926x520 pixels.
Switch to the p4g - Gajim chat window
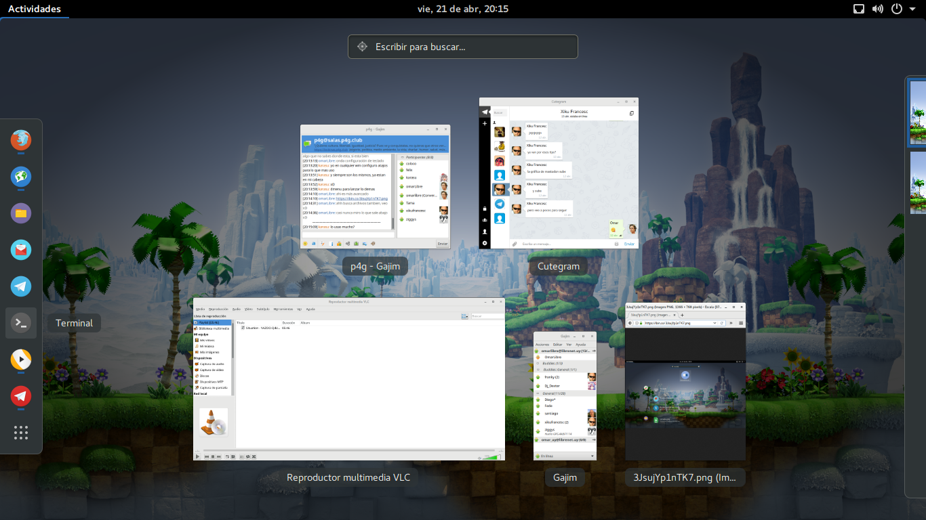(x=375, y=186)
